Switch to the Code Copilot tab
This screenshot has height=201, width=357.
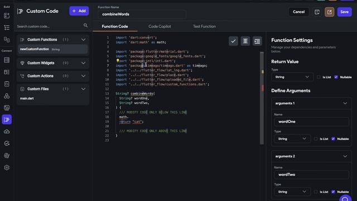point(160,26)
